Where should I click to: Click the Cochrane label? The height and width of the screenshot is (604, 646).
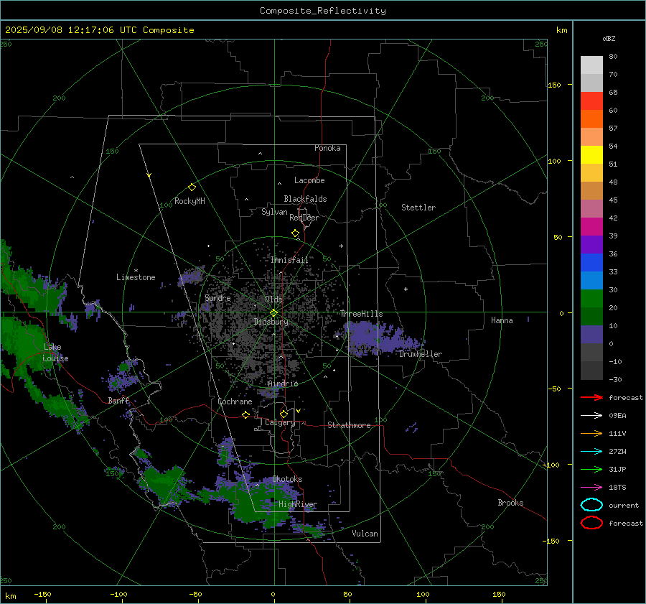coord(235,401)
